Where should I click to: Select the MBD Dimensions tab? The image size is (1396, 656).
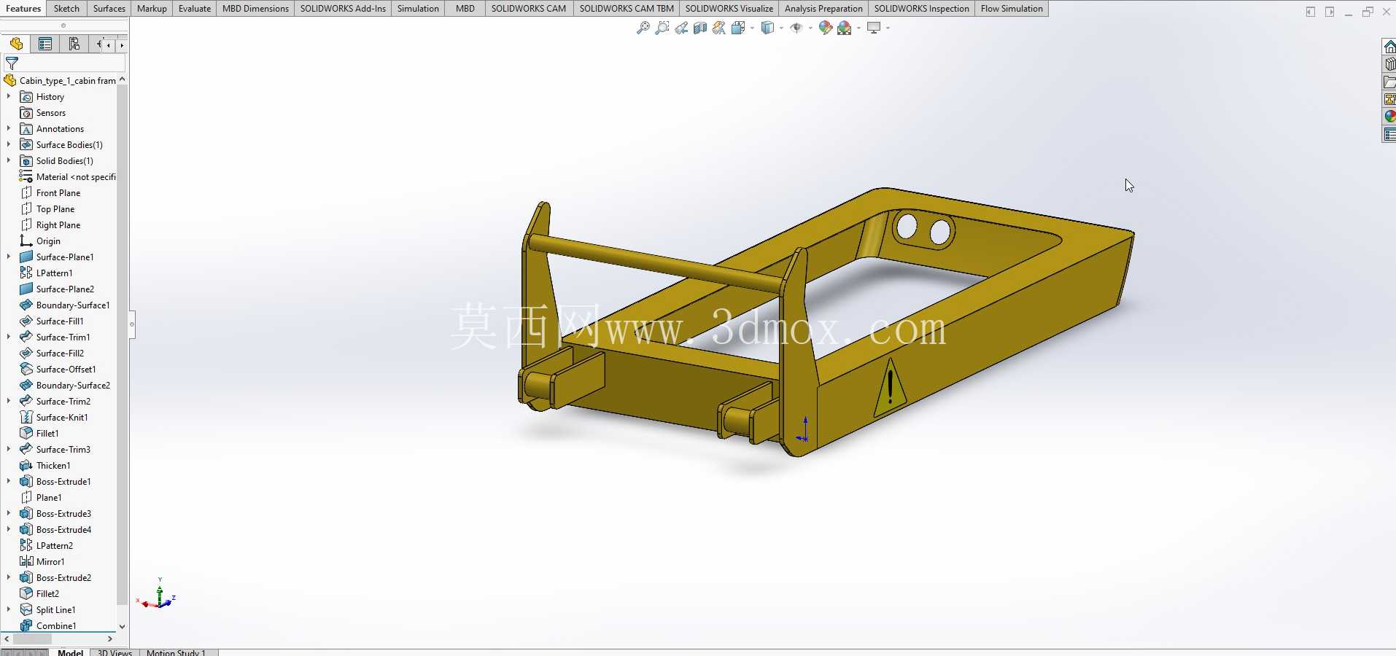pos(255,9)
